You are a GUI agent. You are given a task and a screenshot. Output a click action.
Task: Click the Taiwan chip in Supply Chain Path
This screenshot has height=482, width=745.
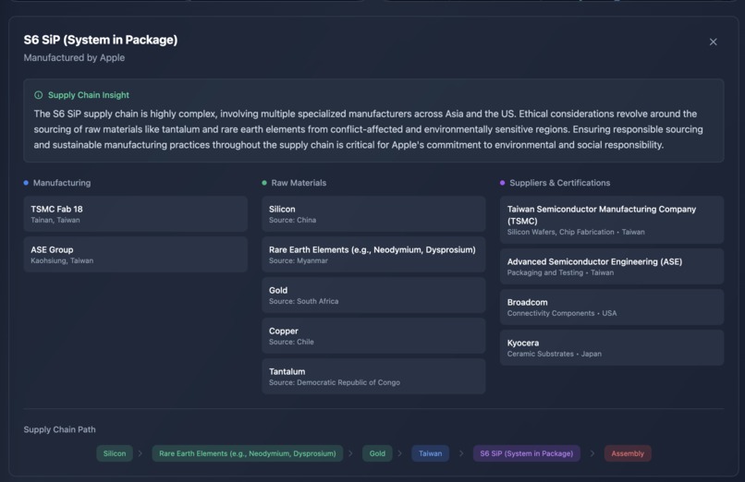point(431,453)
